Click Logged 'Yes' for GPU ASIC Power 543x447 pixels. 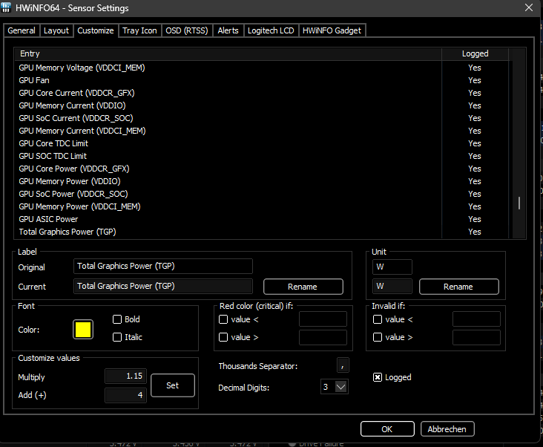pos(475,219)
